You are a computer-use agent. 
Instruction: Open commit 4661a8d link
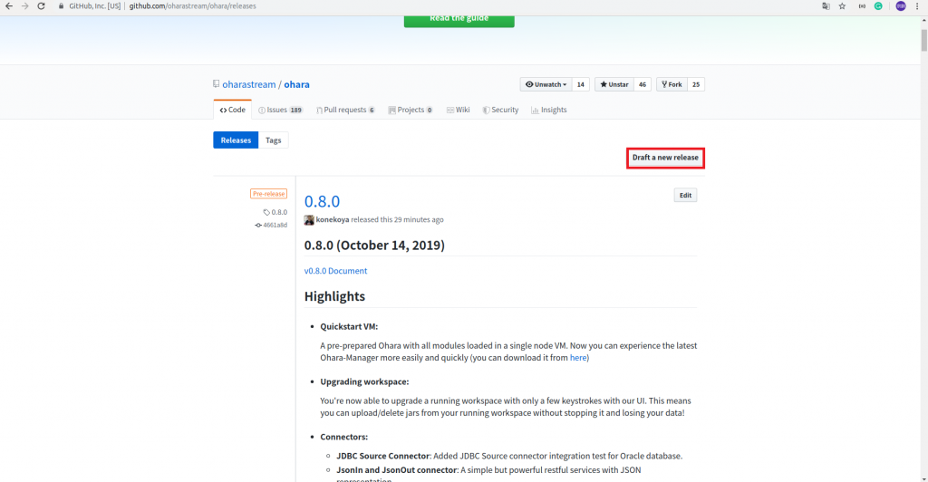coord(275,226)
